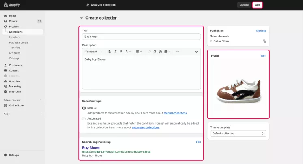Viewport: 303px width, 164px height.
Task: Select the Manual collection type
Action: tap(84, 108)
